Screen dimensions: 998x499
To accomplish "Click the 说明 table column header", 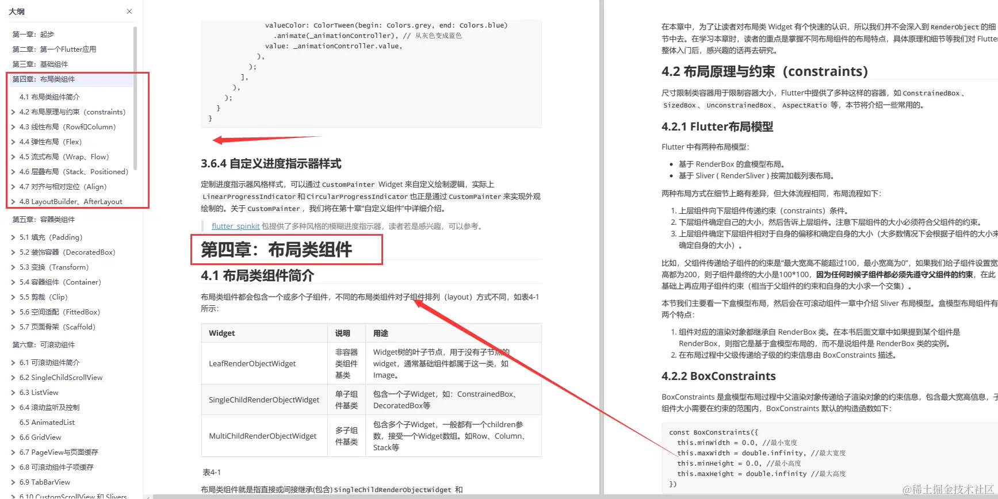I will [346, 333].
